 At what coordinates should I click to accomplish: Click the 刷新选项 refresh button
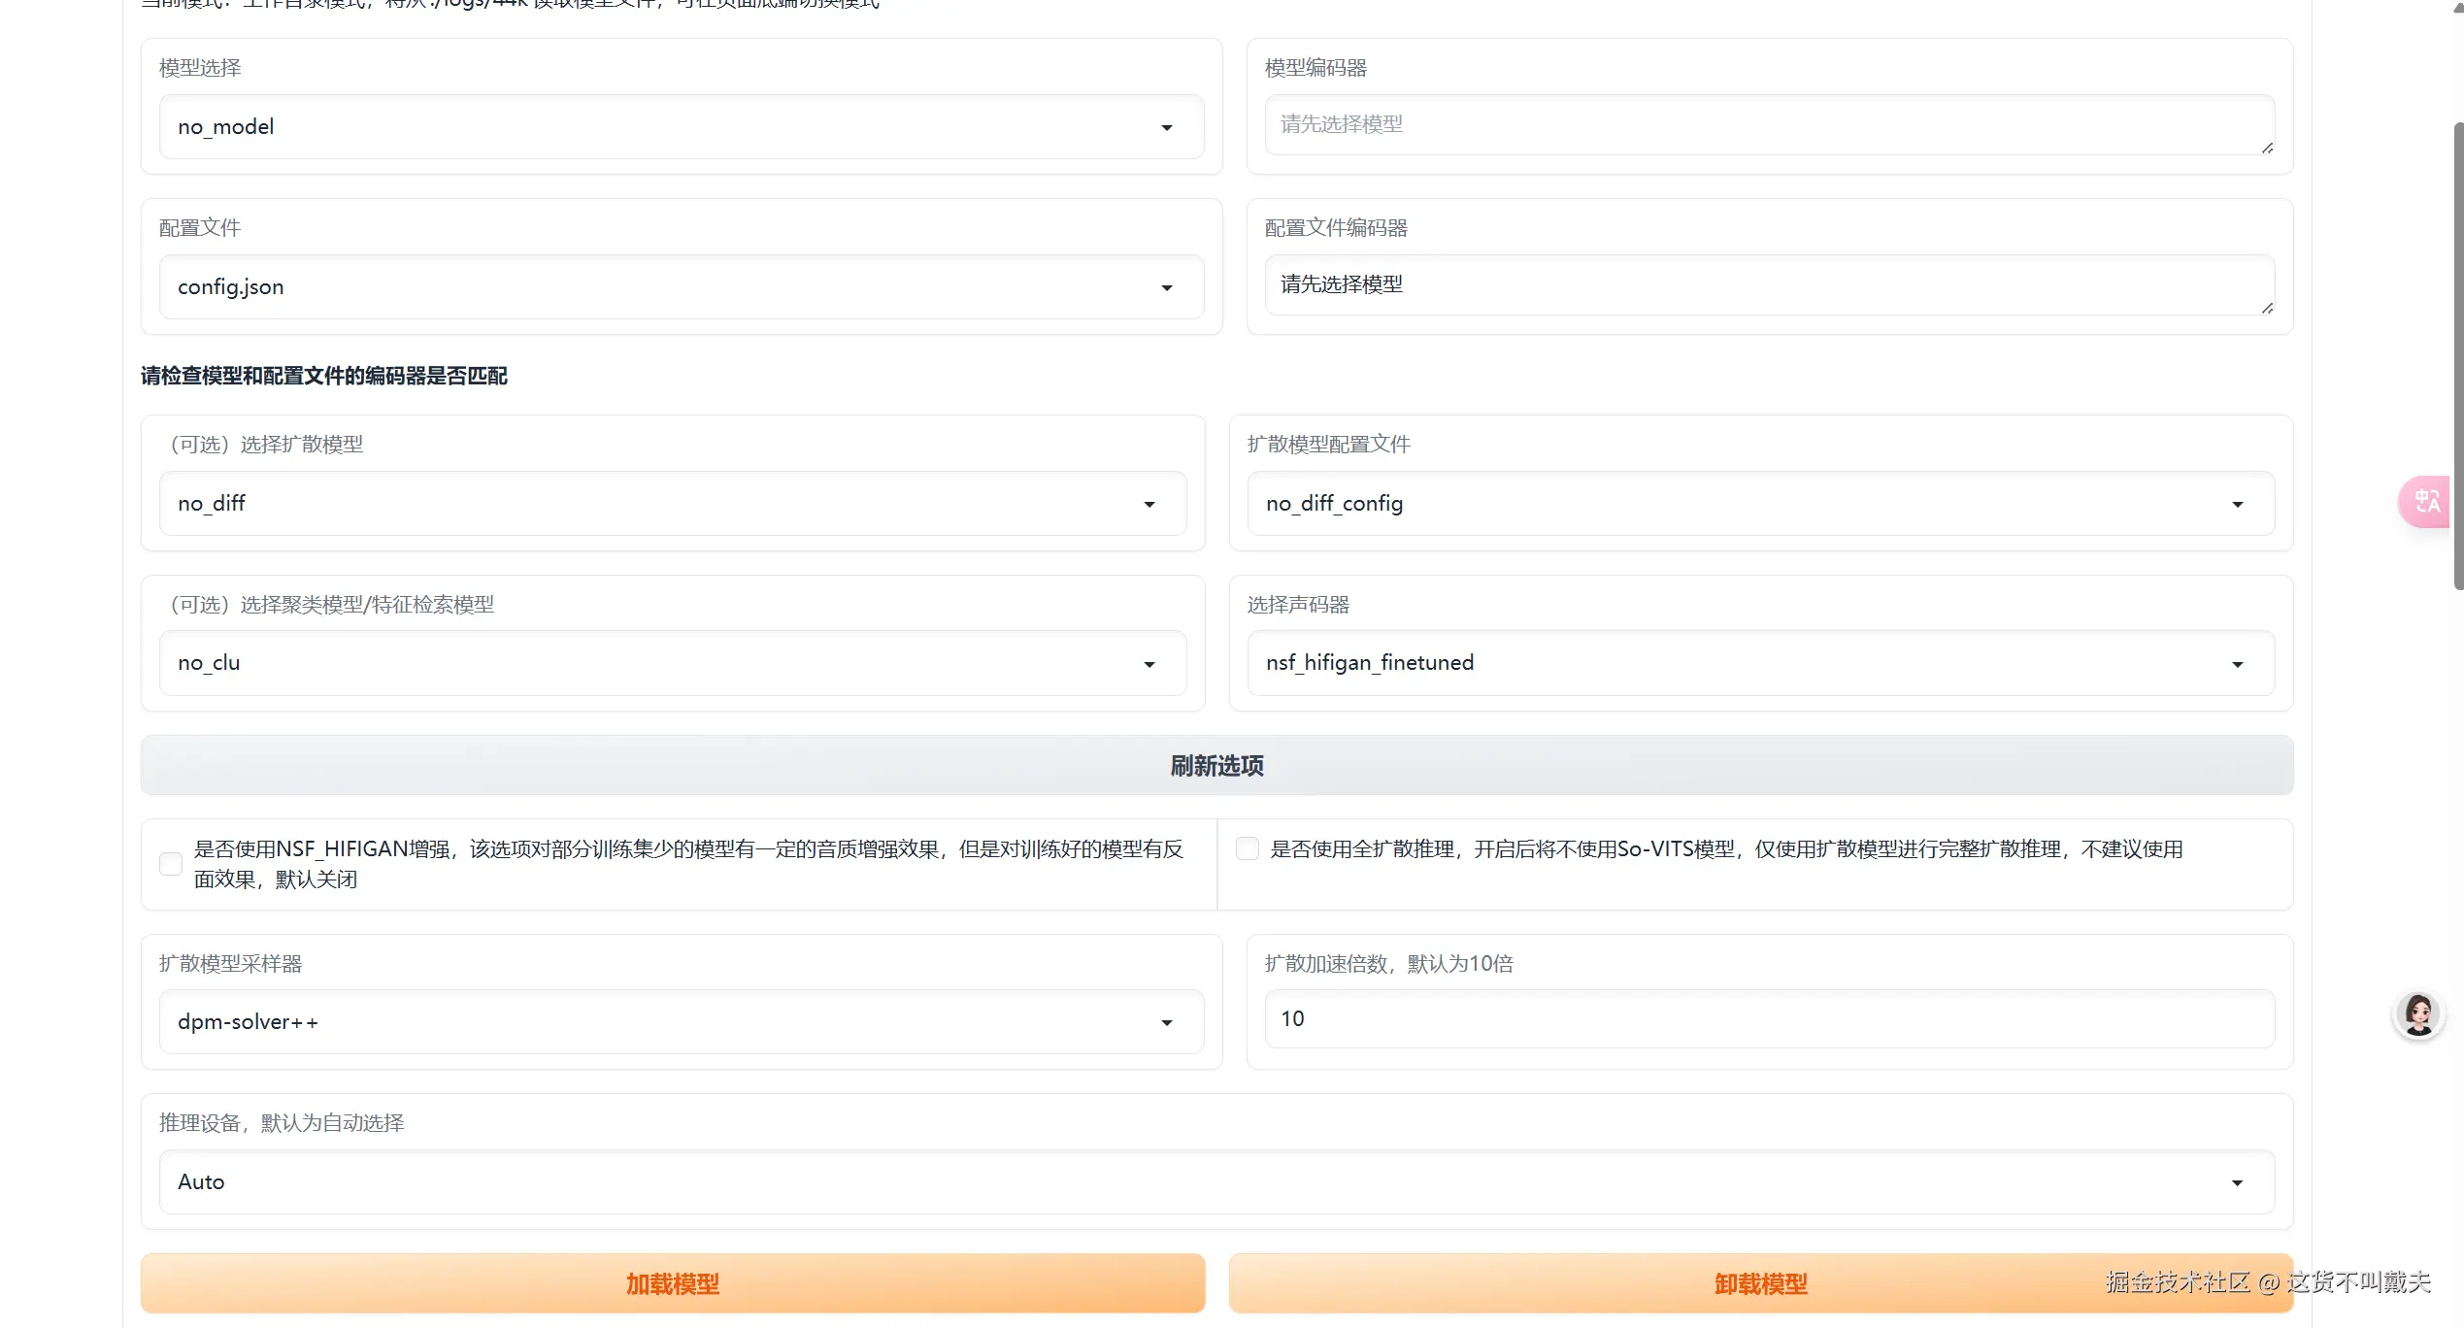tap(1216, 766)
